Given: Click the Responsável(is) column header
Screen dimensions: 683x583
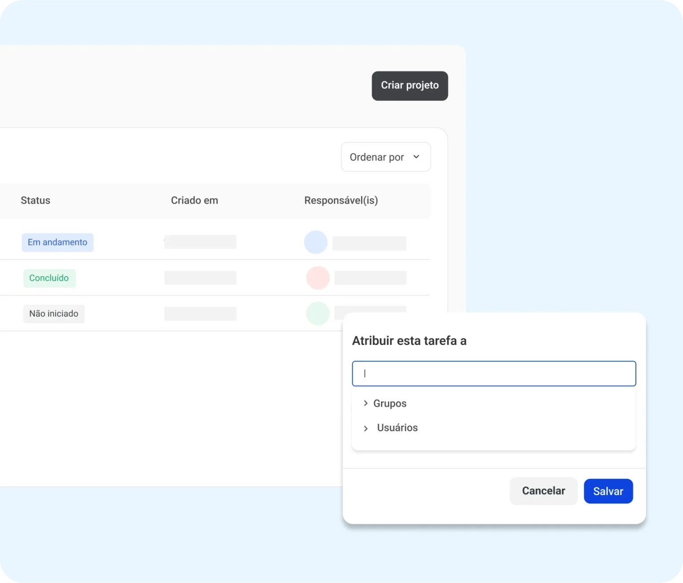Looking at the screenshot, I should (341, 201).
